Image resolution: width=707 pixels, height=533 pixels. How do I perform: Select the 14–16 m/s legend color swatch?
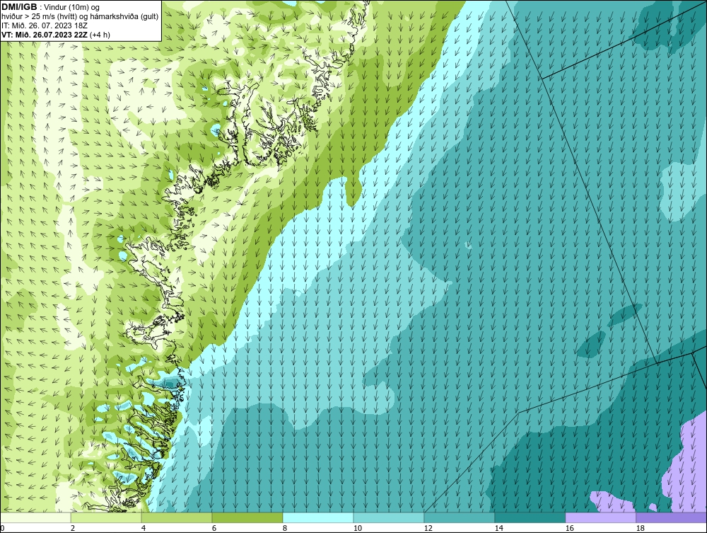(530, 517)
